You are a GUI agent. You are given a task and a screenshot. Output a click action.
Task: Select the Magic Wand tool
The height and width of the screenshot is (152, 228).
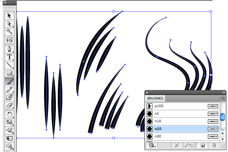coord(9,32)
